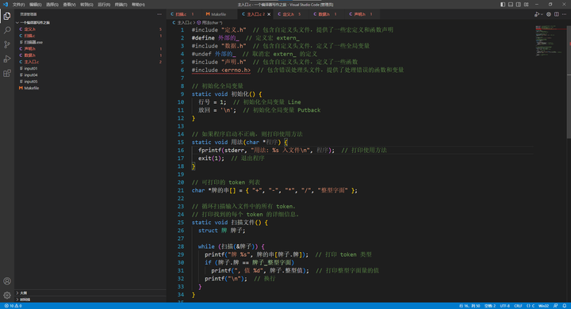
Task: Open the Extensions view
Action: coord(7,73)
